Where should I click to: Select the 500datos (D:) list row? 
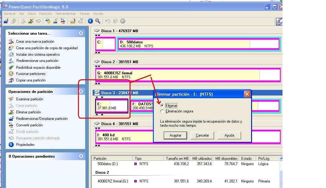pos(186,164)
